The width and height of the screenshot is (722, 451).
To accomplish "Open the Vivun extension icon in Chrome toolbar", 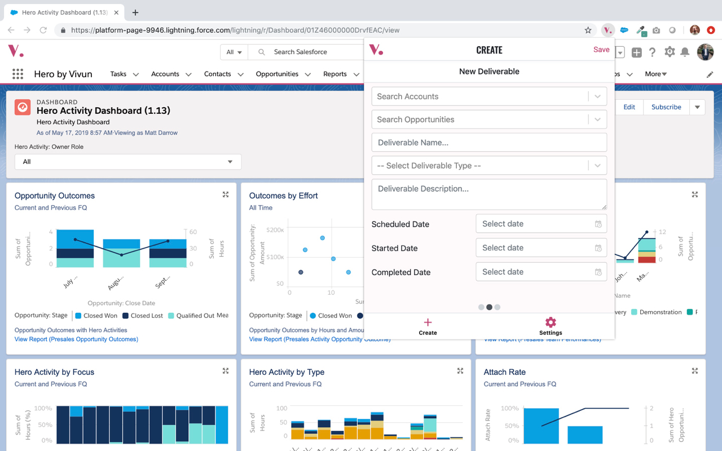I will (x=607, y=30).
